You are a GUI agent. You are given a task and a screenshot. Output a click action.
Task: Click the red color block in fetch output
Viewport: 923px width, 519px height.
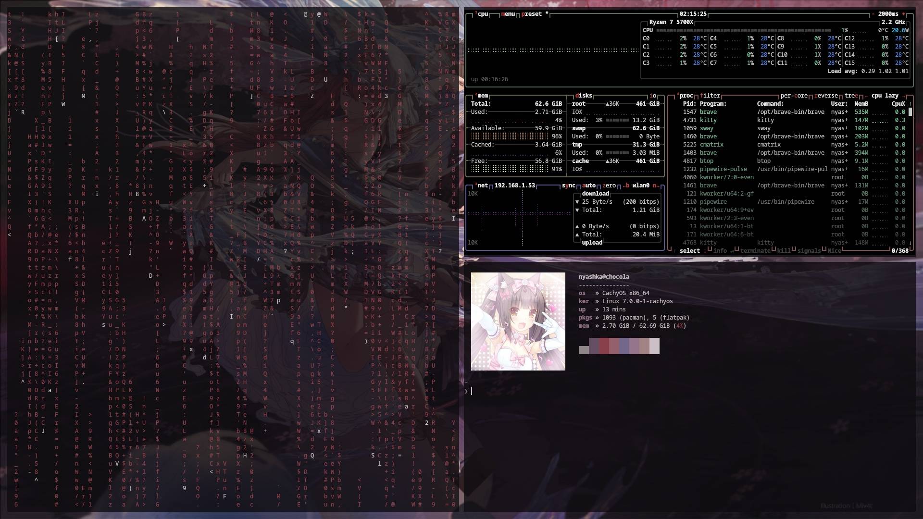click(x=604, y=346)
